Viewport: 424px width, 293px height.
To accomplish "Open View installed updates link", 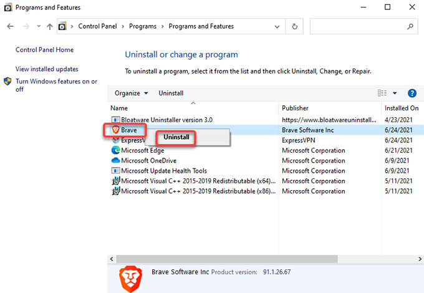I will [47, 69].
